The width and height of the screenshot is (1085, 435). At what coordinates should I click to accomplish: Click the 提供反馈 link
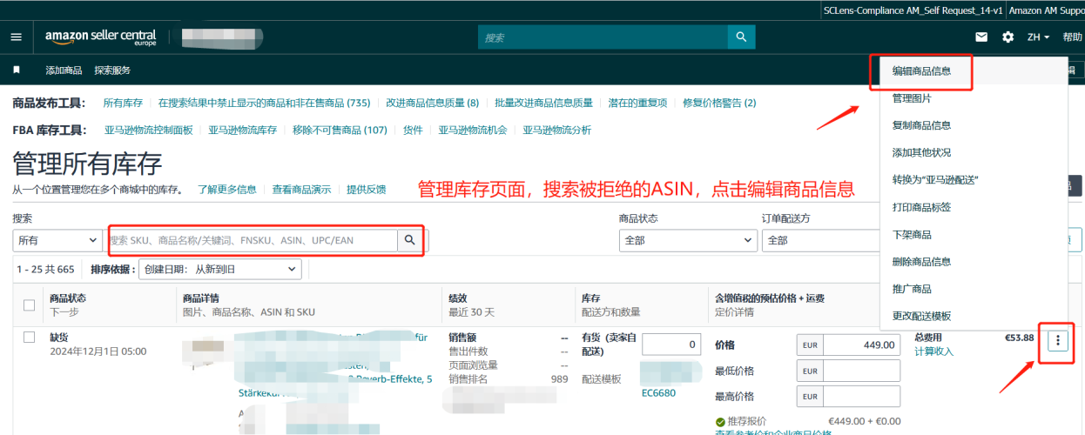(x=366, y=189)
